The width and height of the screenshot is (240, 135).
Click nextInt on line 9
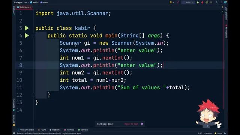pyautogui.click(x=112, y=73)
